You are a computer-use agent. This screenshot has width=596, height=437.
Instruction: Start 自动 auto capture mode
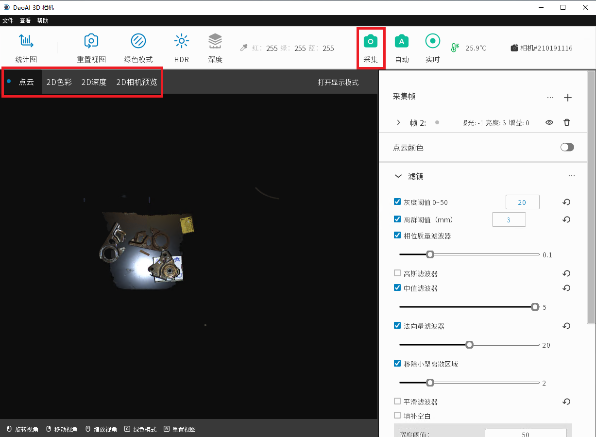pos(401,42)
